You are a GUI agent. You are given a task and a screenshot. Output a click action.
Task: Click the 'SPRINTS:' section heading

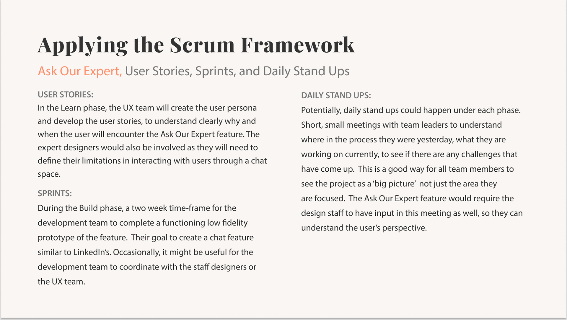coord(55,193)
